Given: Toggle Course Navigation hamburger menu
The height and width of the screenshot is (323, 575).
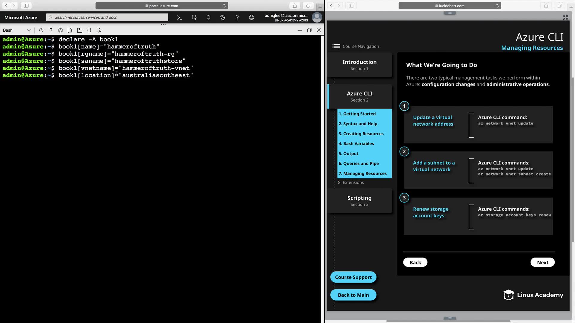Looking at the screenshot, I should click(x=336, y=46).
